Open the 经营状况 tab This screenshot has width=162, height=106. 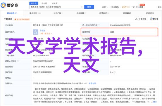pos(104,13)
